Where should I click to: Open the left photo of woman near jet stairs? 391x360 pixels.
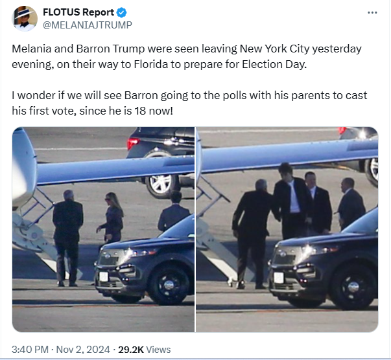(x=103, y=229)
